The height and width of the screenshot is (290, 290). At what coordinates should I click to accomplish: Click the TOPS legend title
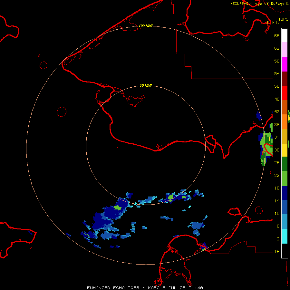pos(283,19)
